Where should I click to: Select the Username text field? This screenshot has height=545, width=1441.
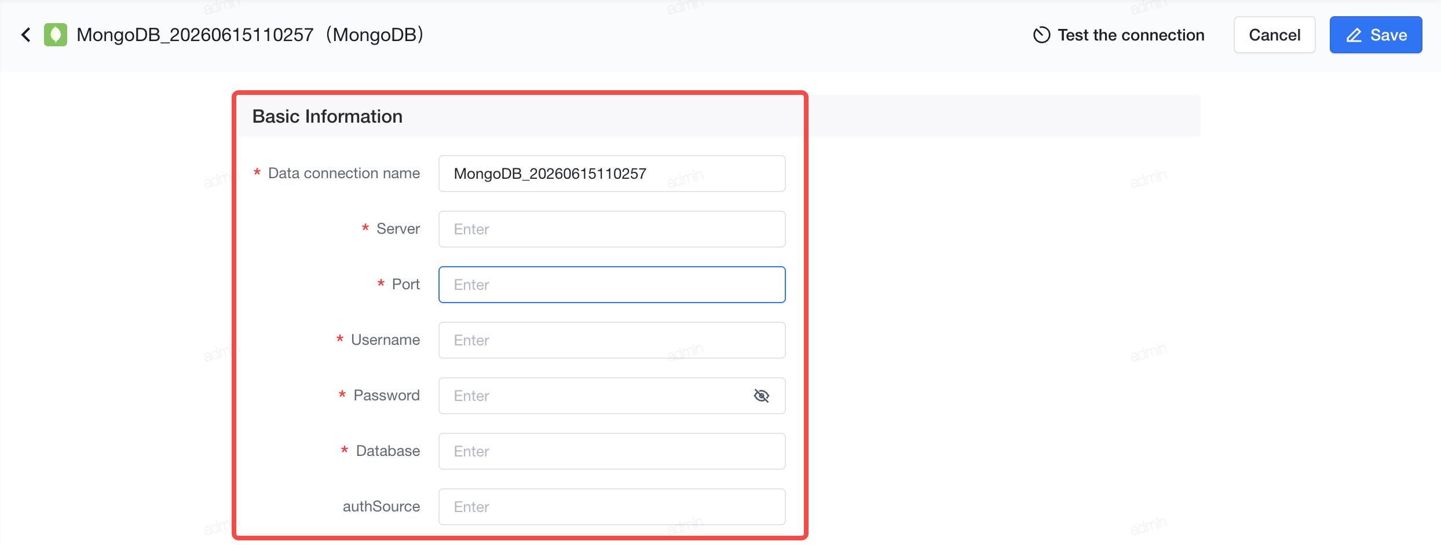tap(612, 340)
